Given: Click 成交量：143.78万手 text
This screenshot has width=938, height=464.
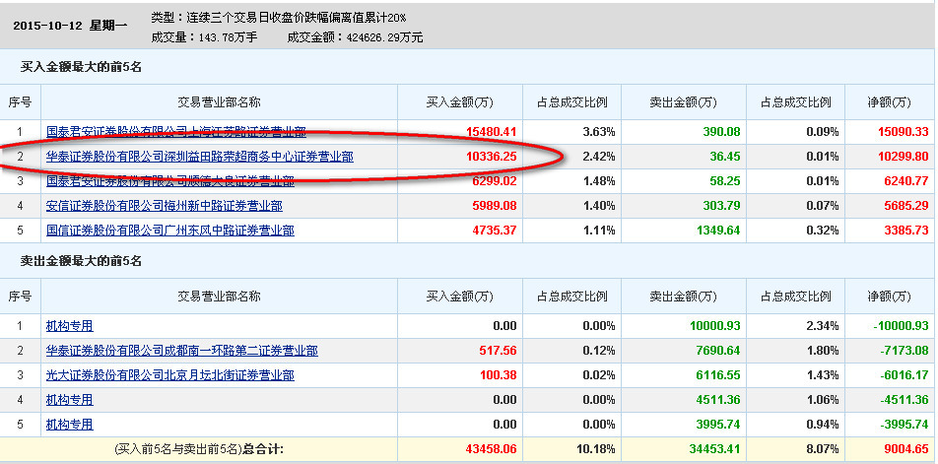Looking at the screenshot, I should (204, 37).
